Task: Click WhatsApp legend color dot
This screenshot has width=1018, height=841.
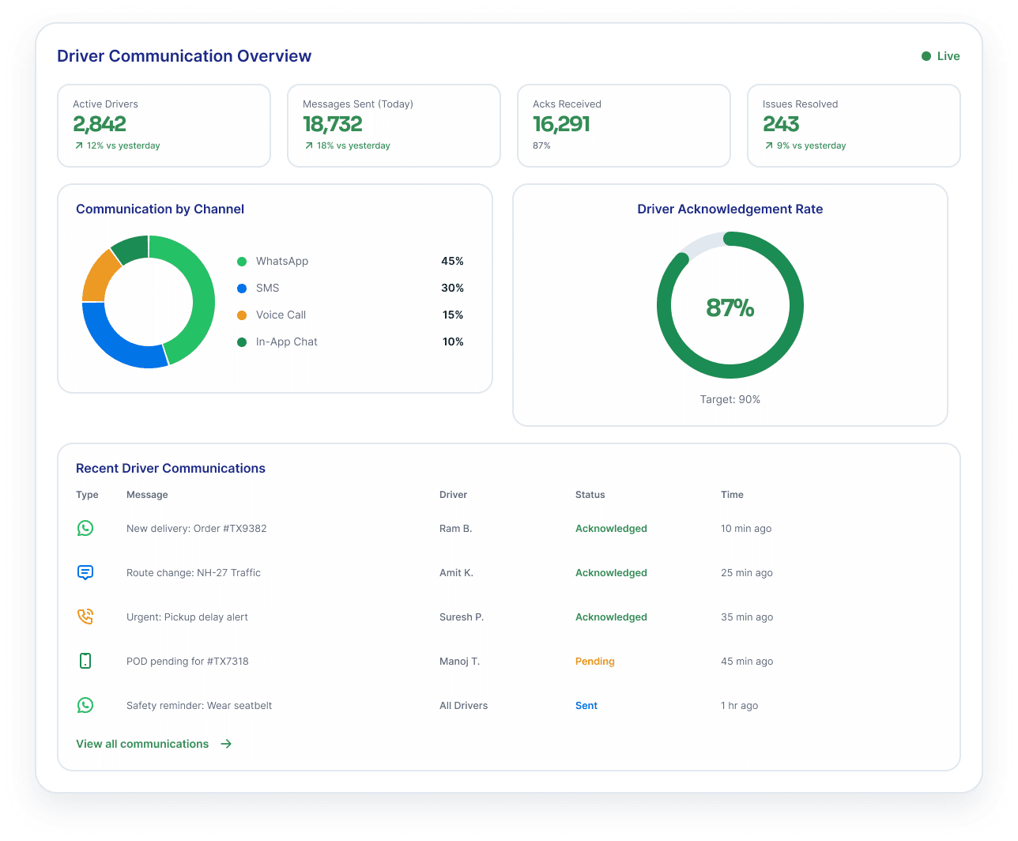Action: [242, 262]
